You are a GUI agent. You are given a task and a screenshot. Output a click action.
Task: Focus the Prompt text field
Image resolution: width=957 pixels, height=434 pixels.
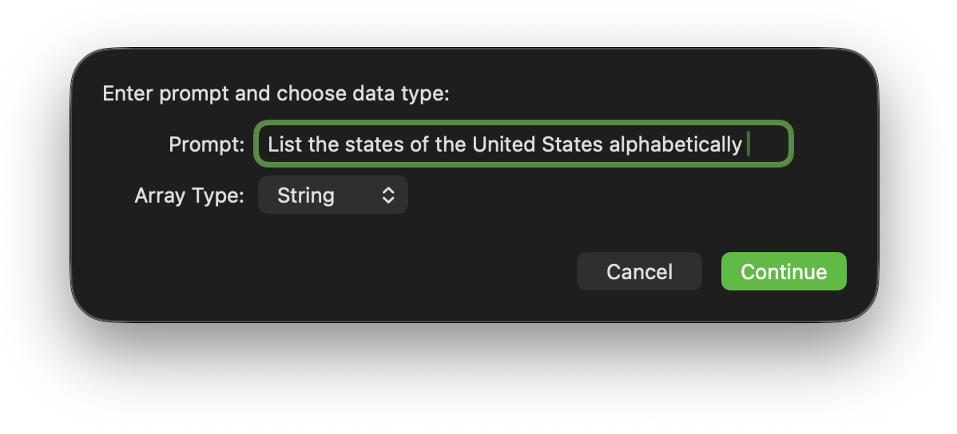click(523, 144)
